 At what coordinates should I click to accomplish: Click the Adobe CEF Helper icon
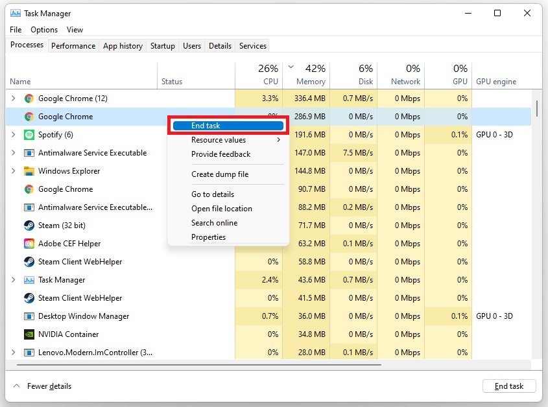(29, 244)
